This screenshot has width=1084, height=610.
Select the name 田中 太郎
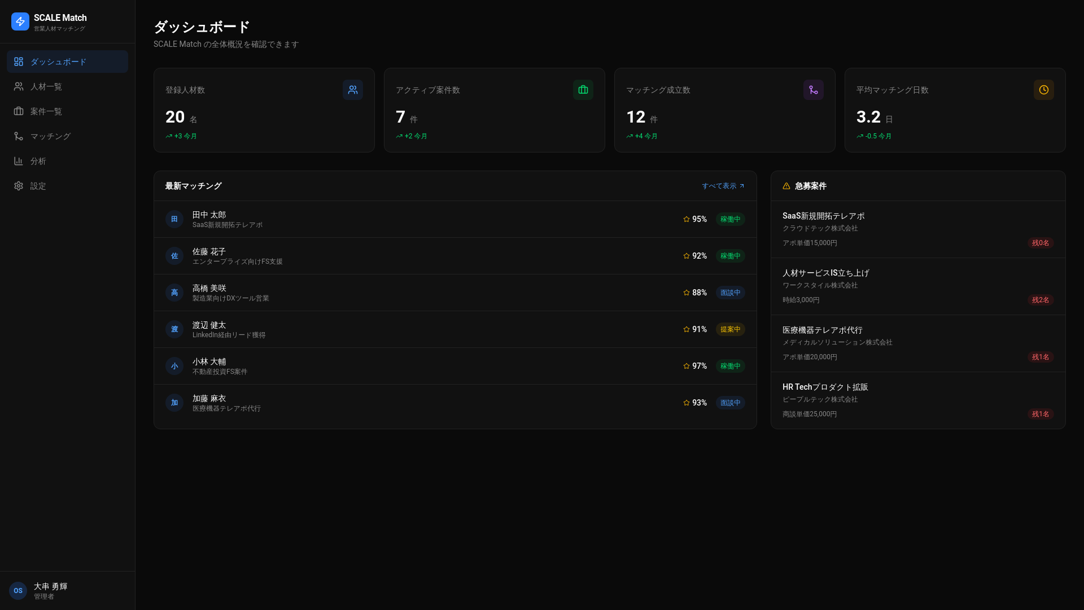209,215
